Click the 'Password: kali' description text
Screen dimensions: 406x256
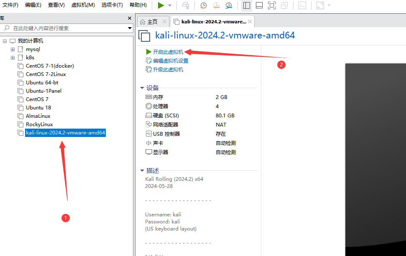(x=162, y=222)
